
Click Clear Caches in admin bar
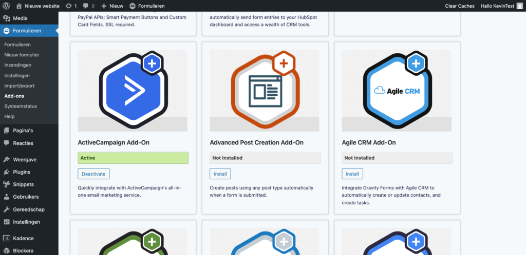460,6
